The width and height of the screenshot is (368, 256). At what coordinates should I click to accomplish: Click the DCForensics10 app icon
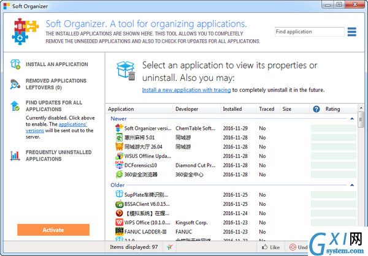click(119, 165)
